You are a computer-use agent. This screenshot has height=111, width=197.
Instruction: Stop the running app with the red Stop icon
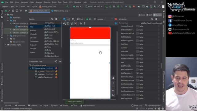coord(134,6)
